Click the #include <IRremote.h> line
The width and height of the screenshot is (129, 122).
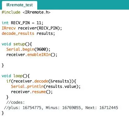click(x=26, y=12)
